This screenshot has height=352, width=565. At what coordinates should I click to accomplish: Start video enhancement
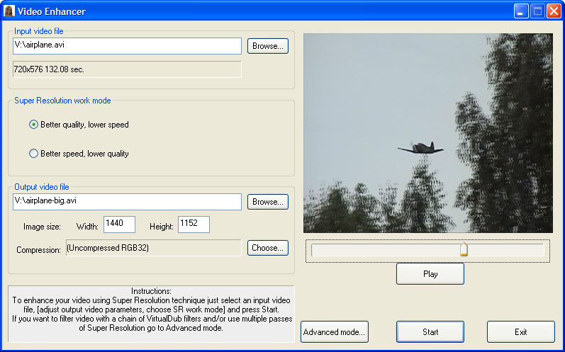tap(430, 332)
